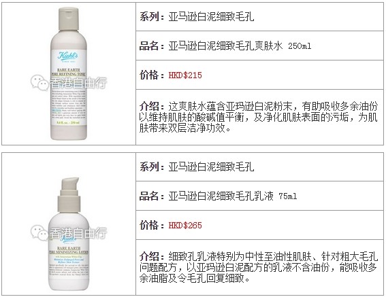Click the Kiehl's toner bottle image
386x297 pixels.
click(x=69, y=73)
